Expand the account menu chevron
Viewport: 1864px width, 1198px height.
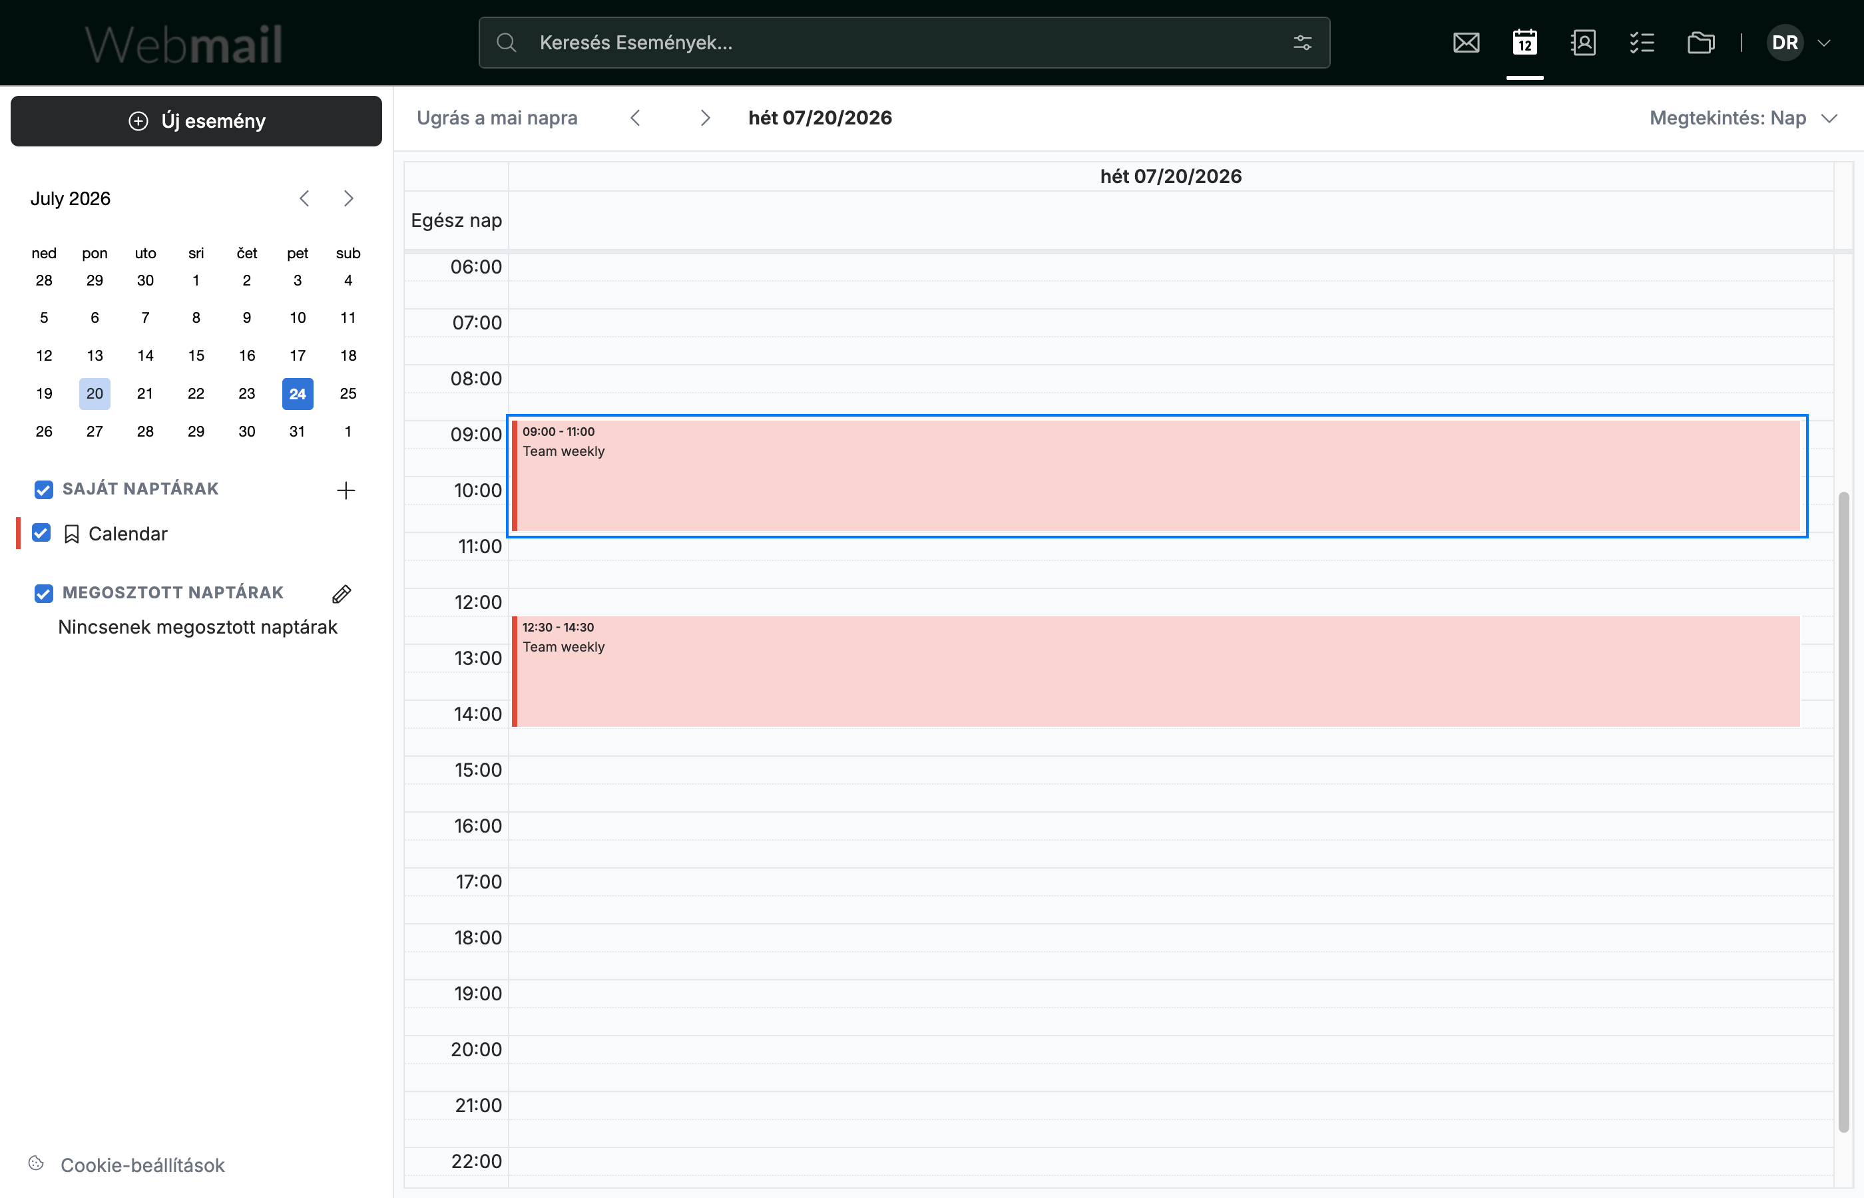tap(1823, 43)
